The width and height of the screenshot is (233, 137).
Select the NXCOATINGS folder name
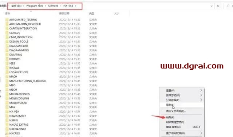tap(18, 129)
